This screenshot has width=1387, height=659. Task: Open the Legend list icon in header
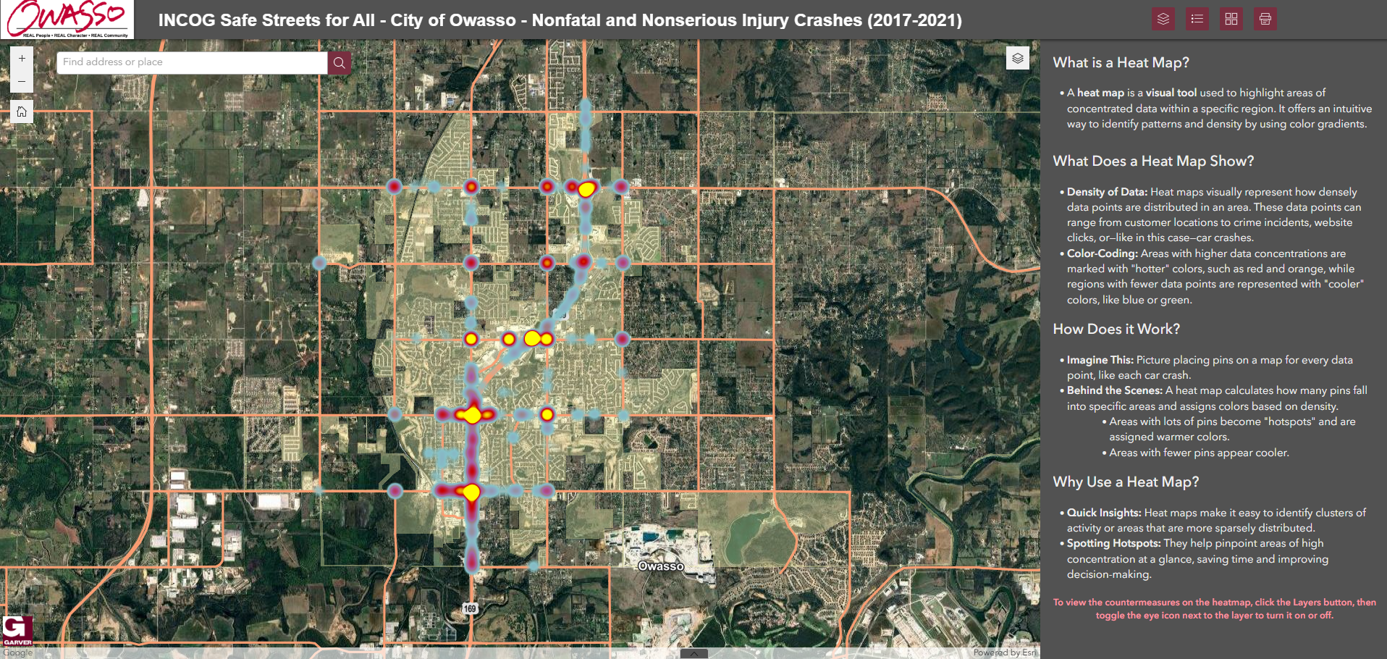point(1197,19)
